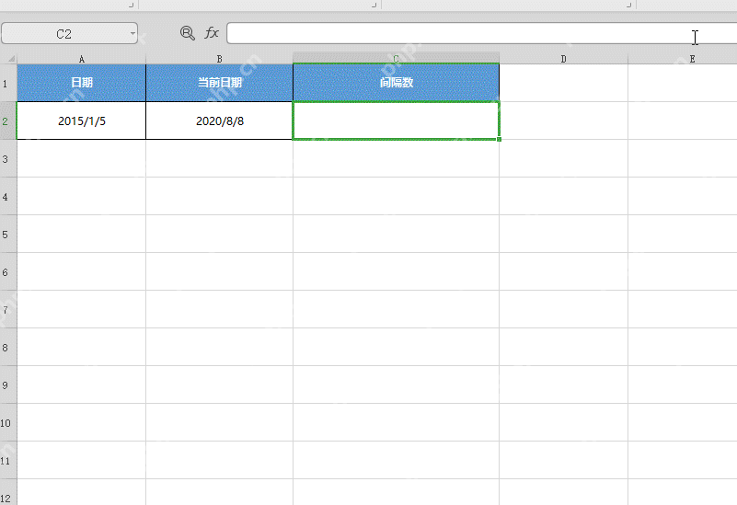Select column A header
The image size is (737, 505).
click(81, 59)
